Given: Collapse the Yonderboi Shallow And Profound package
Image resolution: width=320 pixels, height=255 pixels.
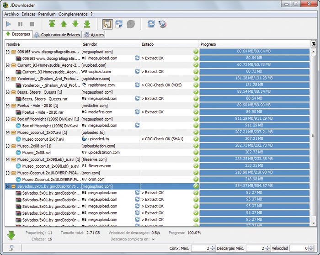Looking at the screenshot, I should pos(8,79).
